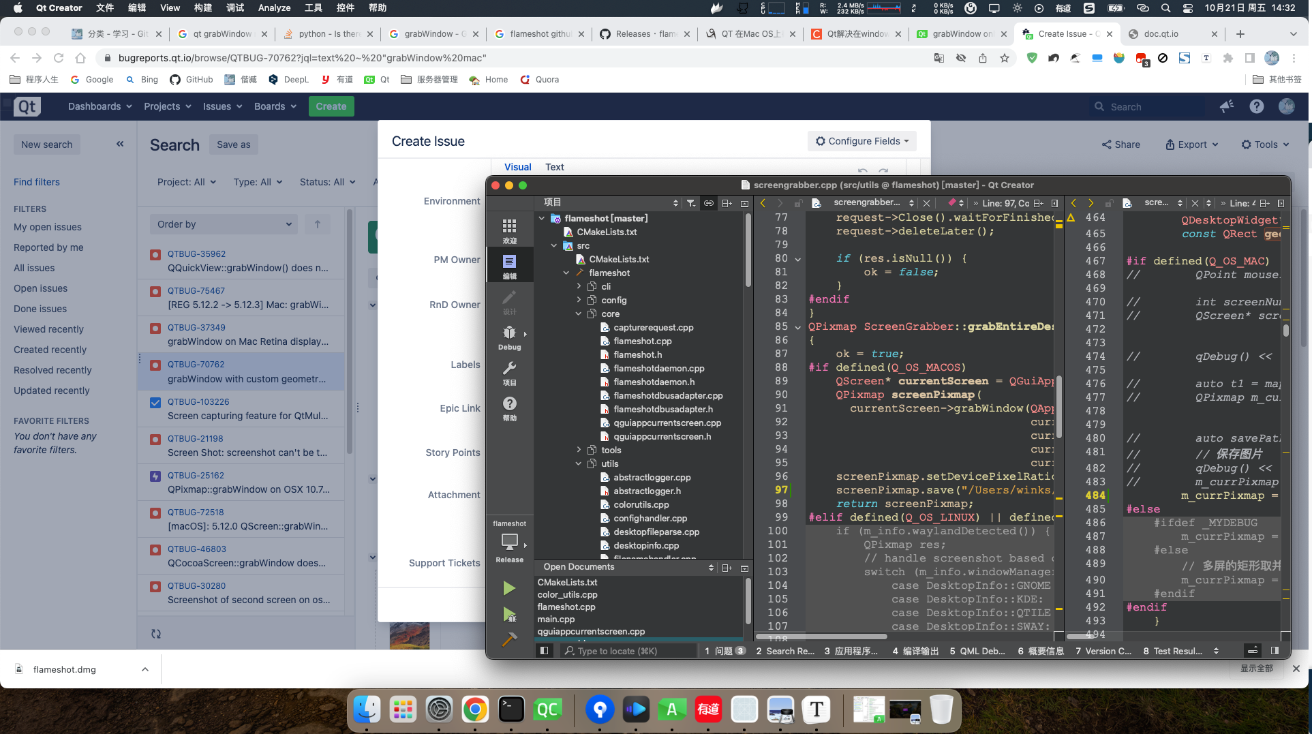Viewport: 1312px width, 734px height.
Task: Open the flameshot Release kit selector
Action: tap(509, 542)
